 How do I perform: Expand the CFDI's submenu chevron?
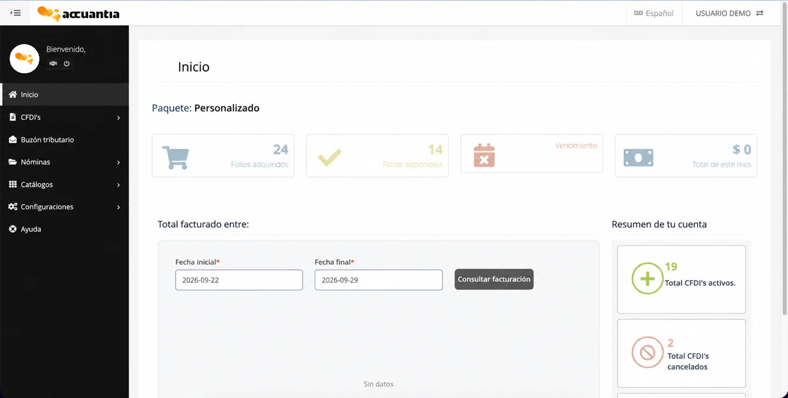(119, 118)
